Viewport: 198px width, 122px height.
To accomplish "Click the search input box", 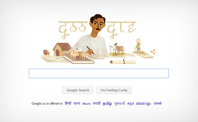I will (99, 73).
